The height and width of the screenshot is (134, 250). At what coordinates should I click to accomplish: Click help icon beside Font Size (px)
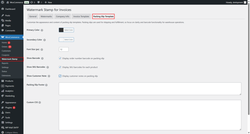point(42,49)
